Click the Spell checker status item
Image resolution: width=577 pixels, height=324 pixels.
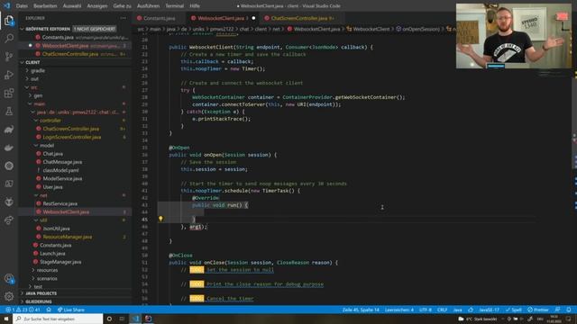tap(513, 310)
